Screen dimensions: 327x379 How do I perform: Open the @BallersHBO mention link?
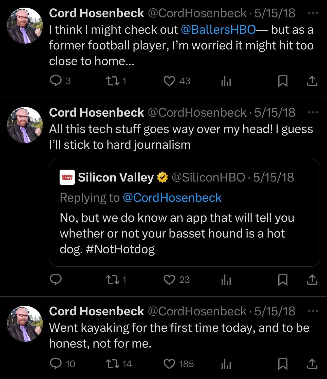[218, 30]
